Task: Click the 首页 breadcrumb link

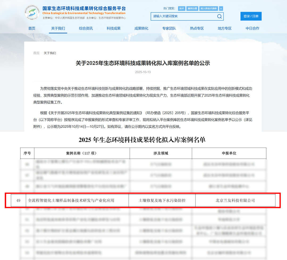Action: coord(36,53)
